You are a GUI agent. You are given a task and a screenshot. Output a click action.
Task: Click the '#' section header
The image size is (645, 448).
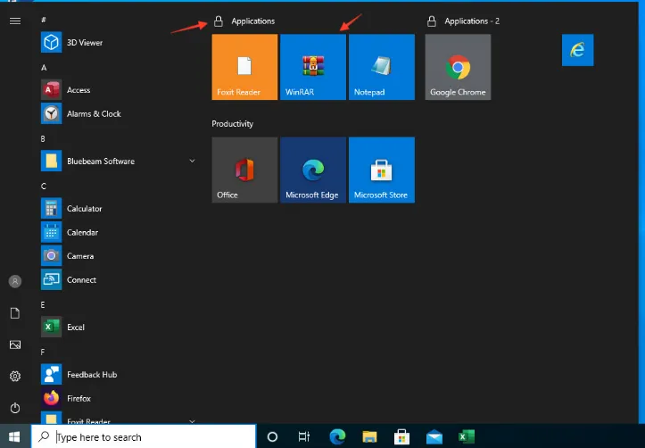coord(44,20)
